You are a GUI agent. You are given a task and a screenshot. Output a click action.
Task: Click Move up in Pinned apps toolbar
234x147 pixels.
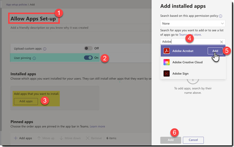click(46, 138)
